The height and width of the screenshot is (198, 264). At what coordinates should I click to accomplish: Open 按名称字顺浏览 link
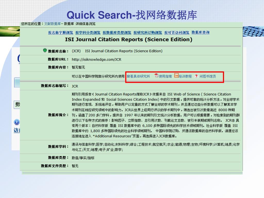[61, 32]
